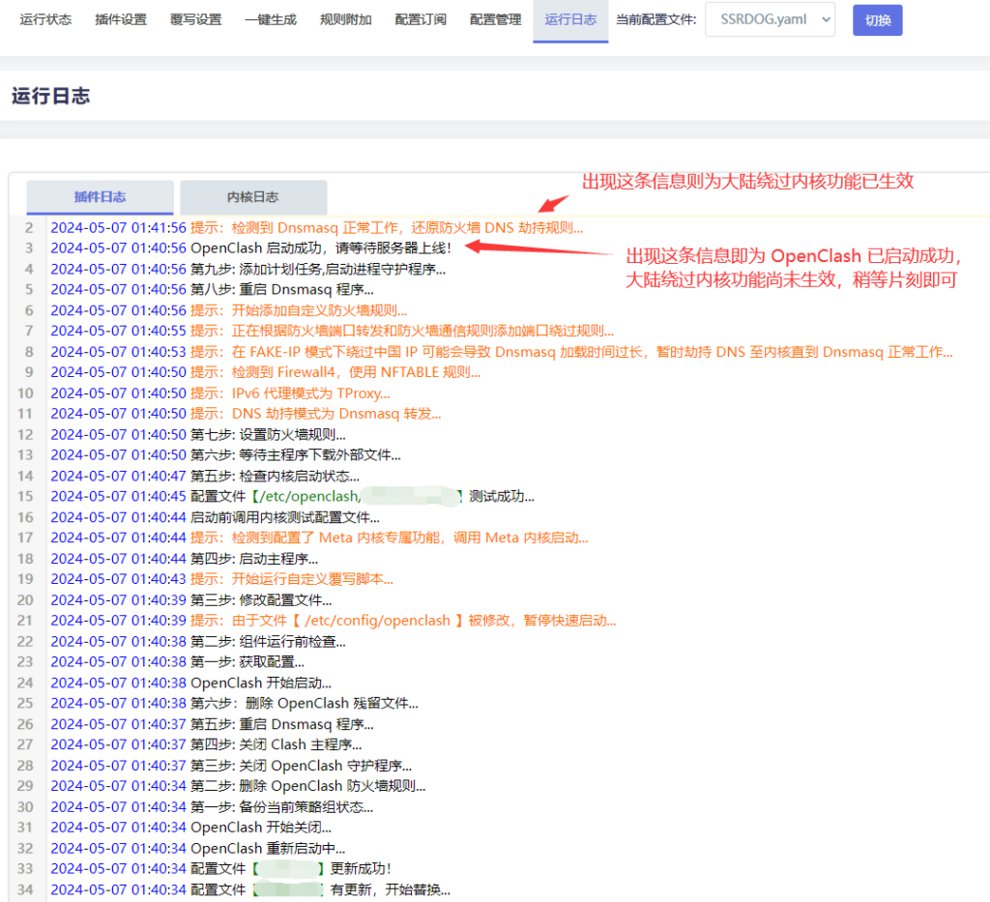Open the 配置订阅 tab
The image size is (990, 902).
[x=421, y=20]
